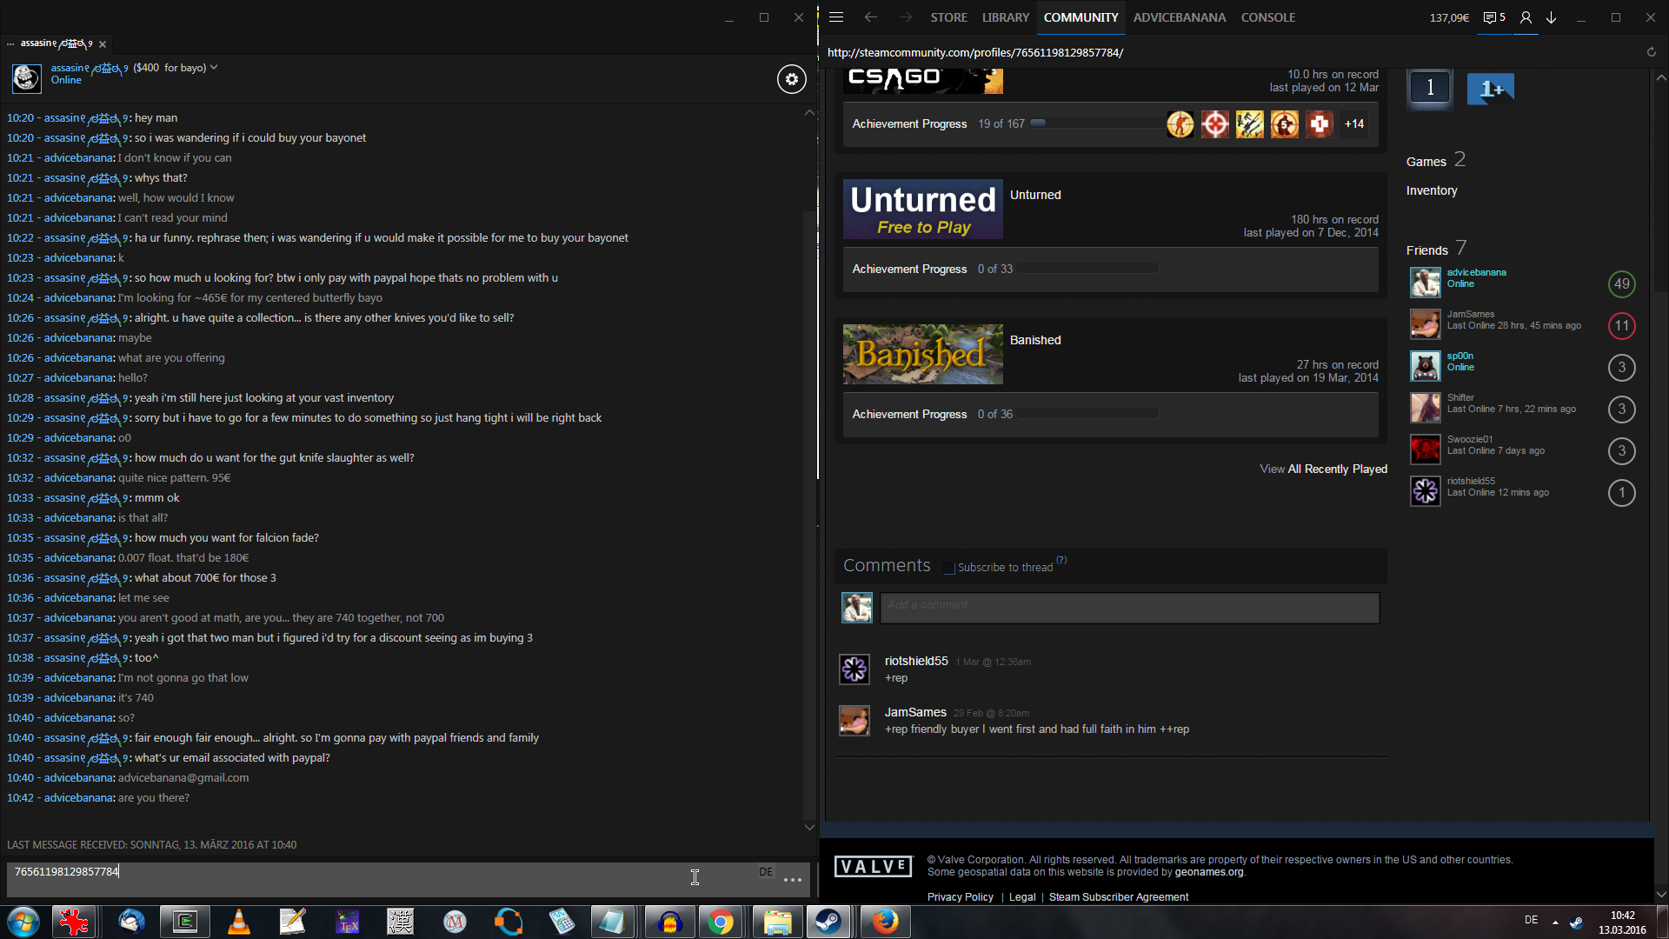Open the CONSOLE tab
This screenshot has height=939, width=1669.
pyautogui.click(x=1267, y=17)
